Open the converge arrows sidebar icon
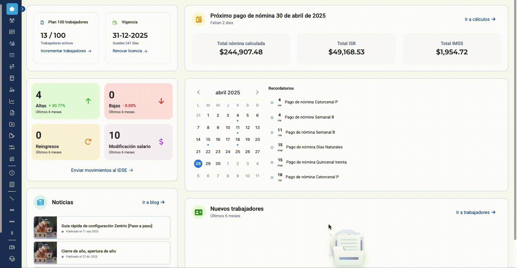 12,159
